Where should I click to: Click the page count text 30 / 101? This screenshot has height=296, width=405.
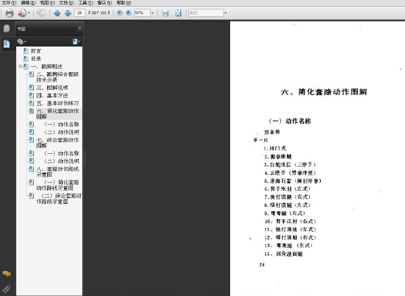coord(99,13)
